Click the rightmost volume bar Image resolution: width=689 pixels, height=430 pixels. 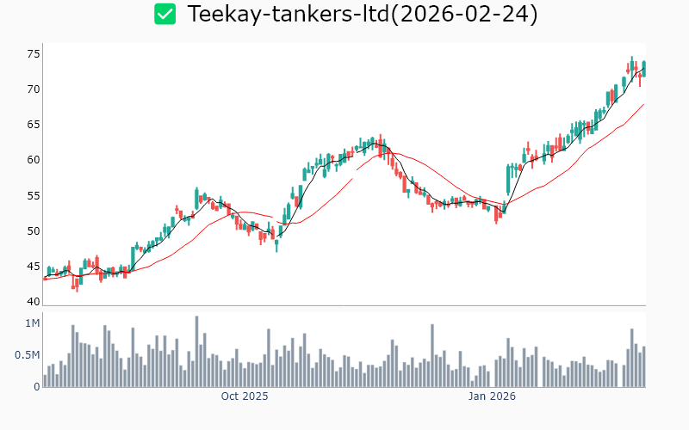[x=643, y=367]
